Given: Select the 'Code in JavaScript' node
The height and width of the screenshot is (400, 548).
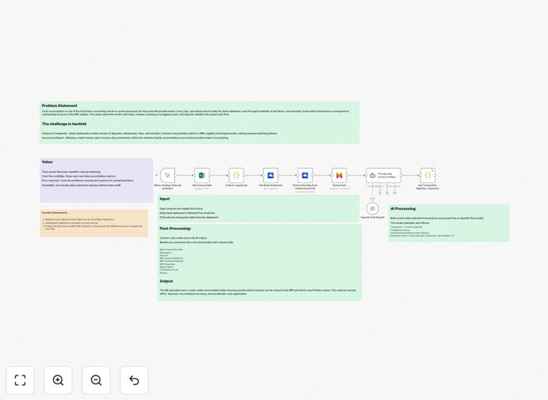Looking at the screenshot, I should click(236, 175).
